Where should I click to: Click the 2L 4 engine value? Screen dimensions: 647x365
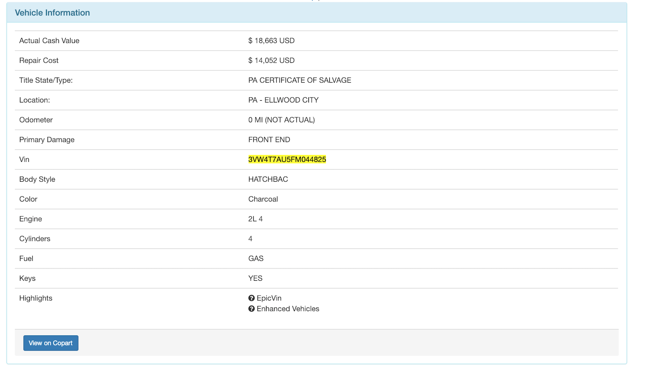pyautogui.click(x=255, y=219)
